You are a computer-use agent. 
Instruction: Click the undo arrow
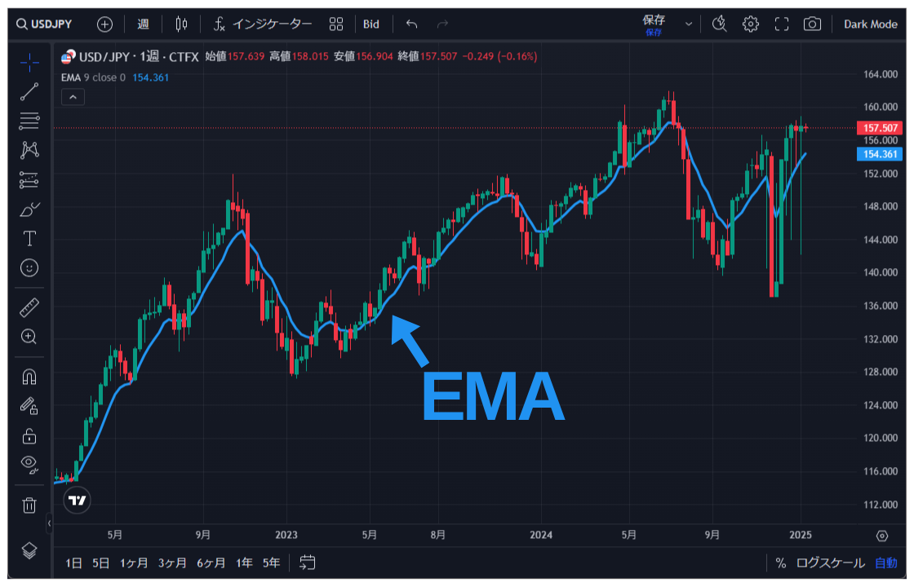411,24
